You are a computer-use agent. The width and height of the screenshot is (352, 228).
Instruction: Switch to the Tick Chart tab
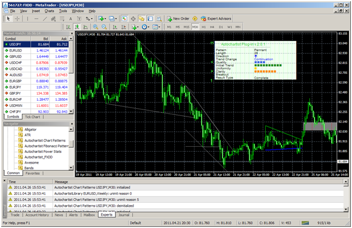pyautogui.click(x=33, y=117)
